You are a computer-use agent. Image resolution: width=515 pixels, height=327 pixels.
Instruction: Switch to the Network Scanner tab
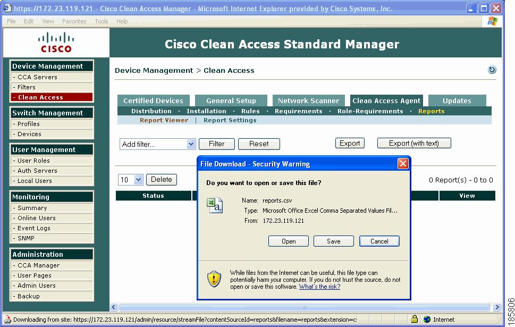pyautogui.click(x=308, y=100)
